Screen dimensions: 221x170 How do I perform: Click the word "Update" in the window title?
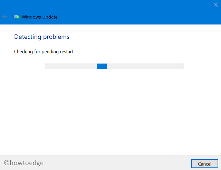(x=50, y=17)
